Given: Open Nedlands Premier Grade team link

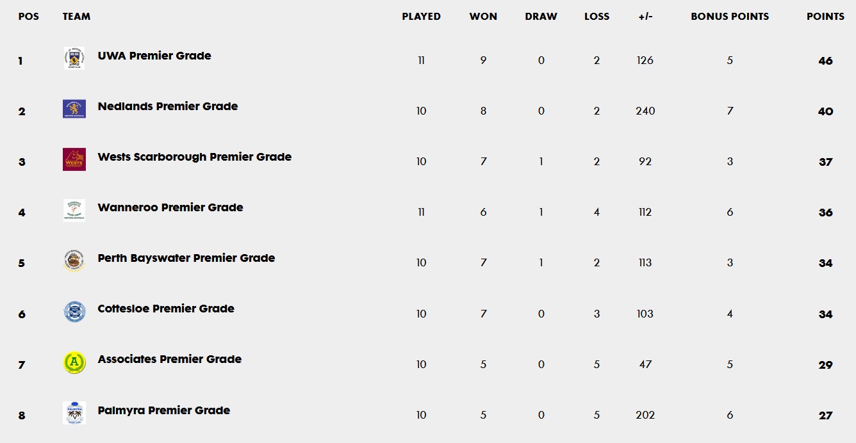Looking at the screenshot, I should tap(168, 106).
